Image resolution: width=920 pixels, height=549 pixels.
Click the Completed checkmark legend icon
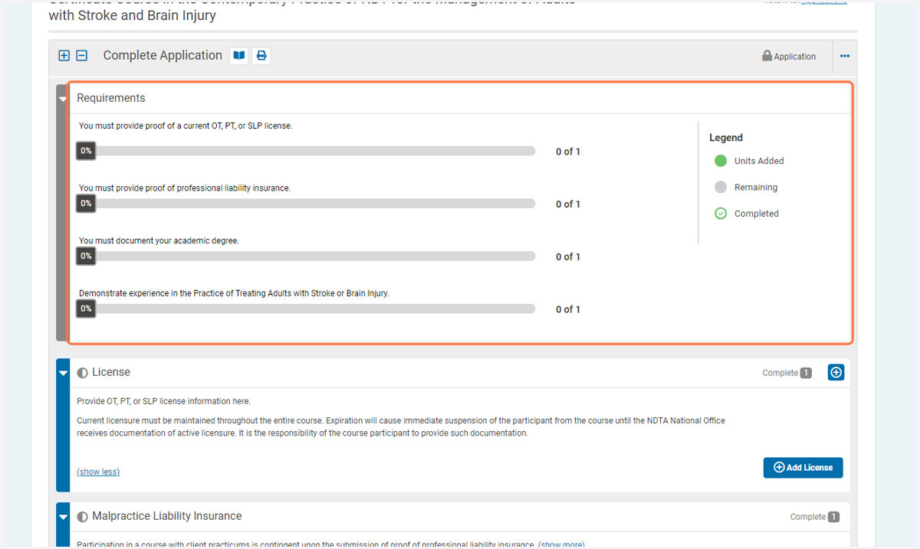(x=721, y=214)
